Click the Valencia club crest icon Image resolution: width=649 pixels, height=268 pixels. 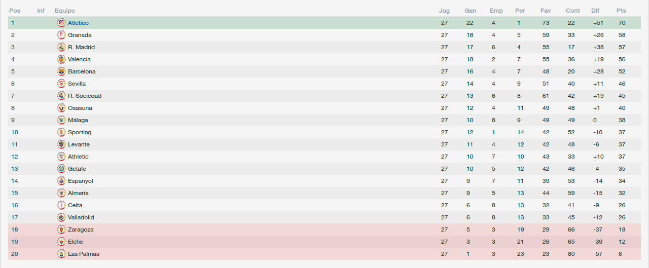61,59
